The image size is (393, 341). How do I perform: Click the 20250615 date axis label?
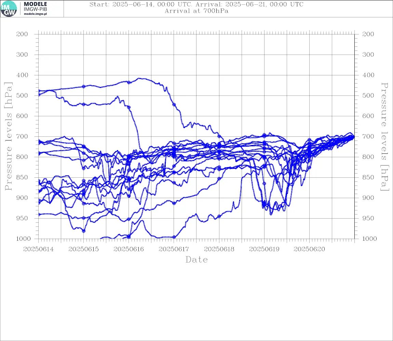[84, 249]
